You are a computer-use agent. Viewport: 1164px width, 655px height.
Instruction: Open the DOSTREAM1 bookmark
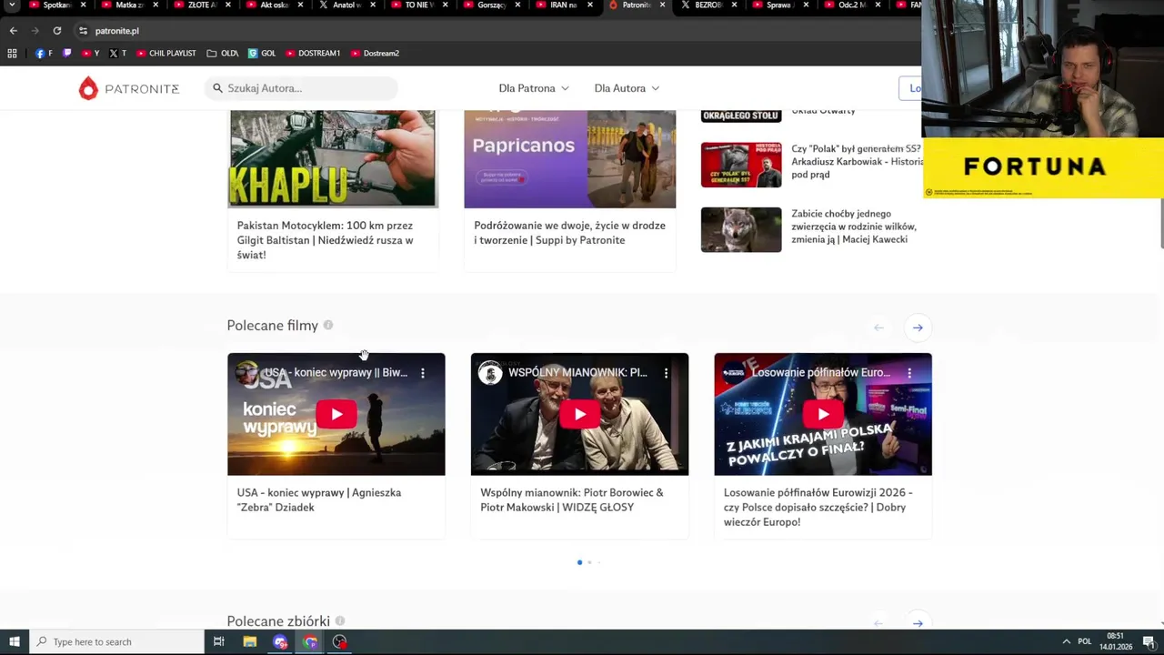coord(313,53)
